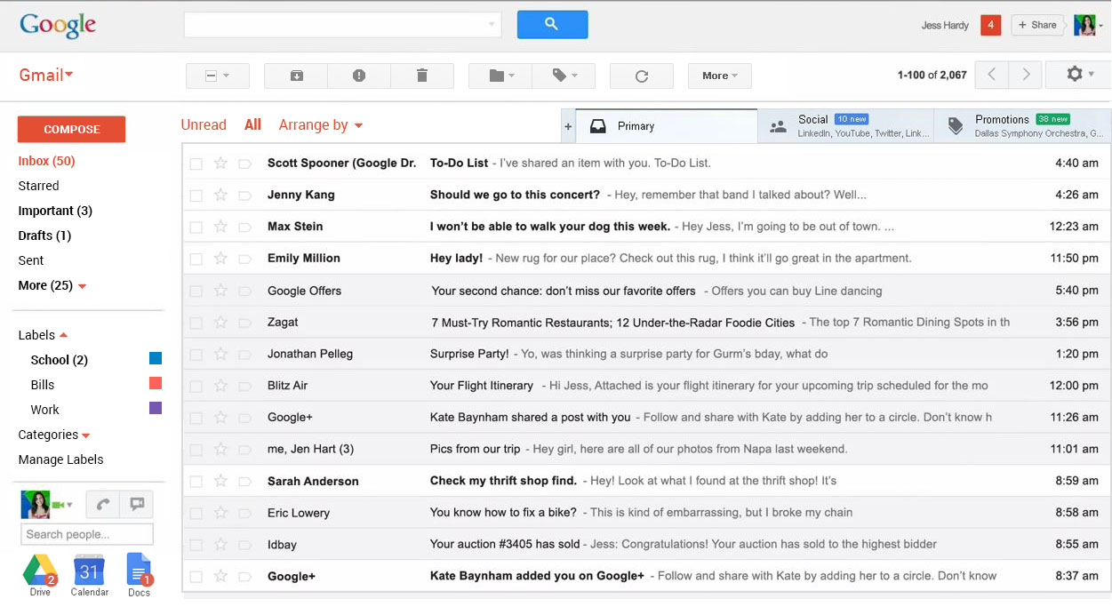
Task: Open the More actions dropdown
Action: (720, 76)
